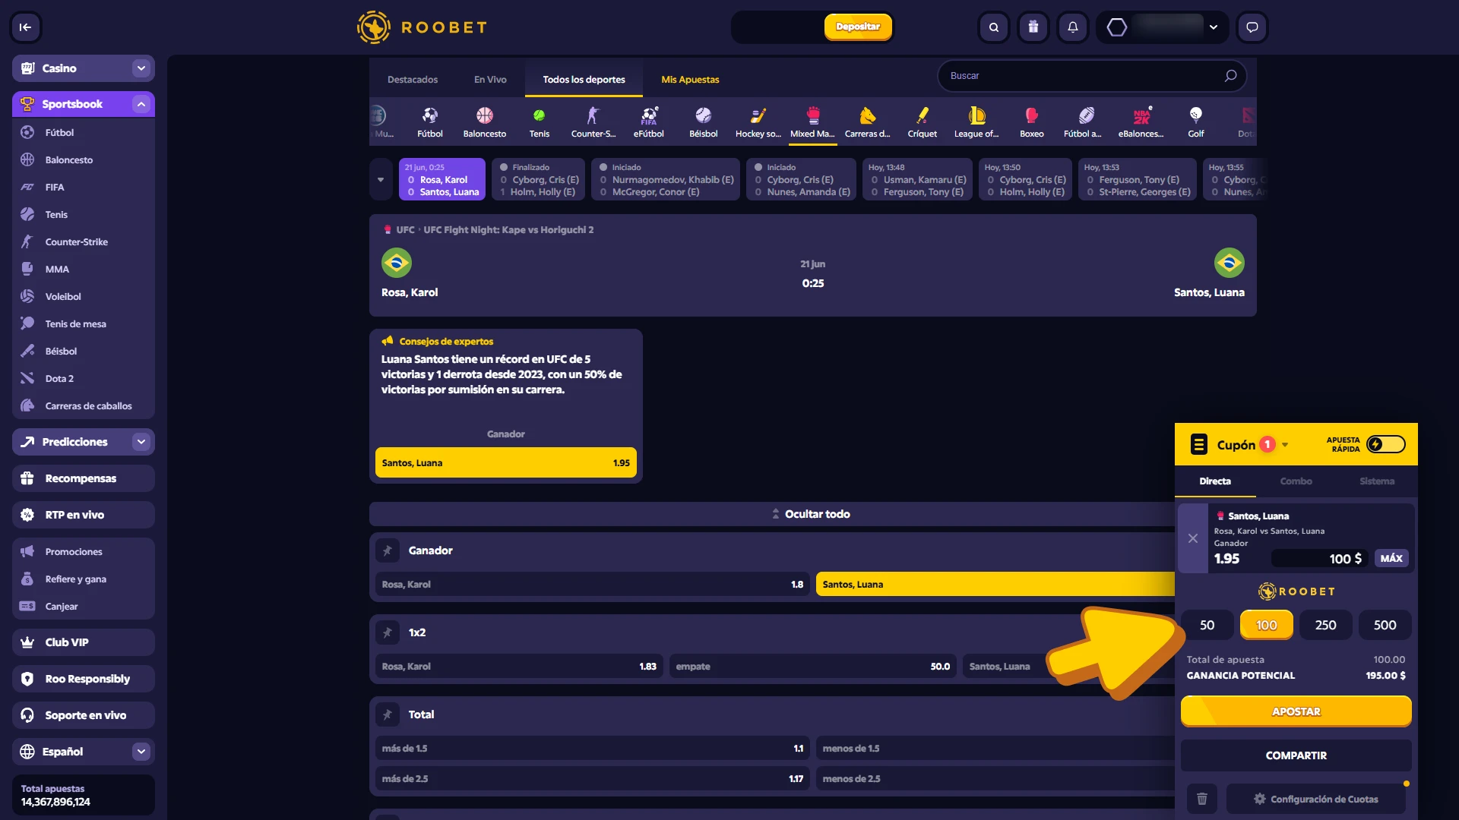1459x820 pixels.
Task: Select the Críquet icon in the carousel
Action: [923, 122]
